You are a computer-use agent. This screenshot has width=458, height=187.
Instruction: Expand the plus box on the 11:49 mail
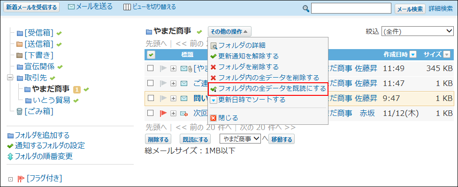(174, 69)
